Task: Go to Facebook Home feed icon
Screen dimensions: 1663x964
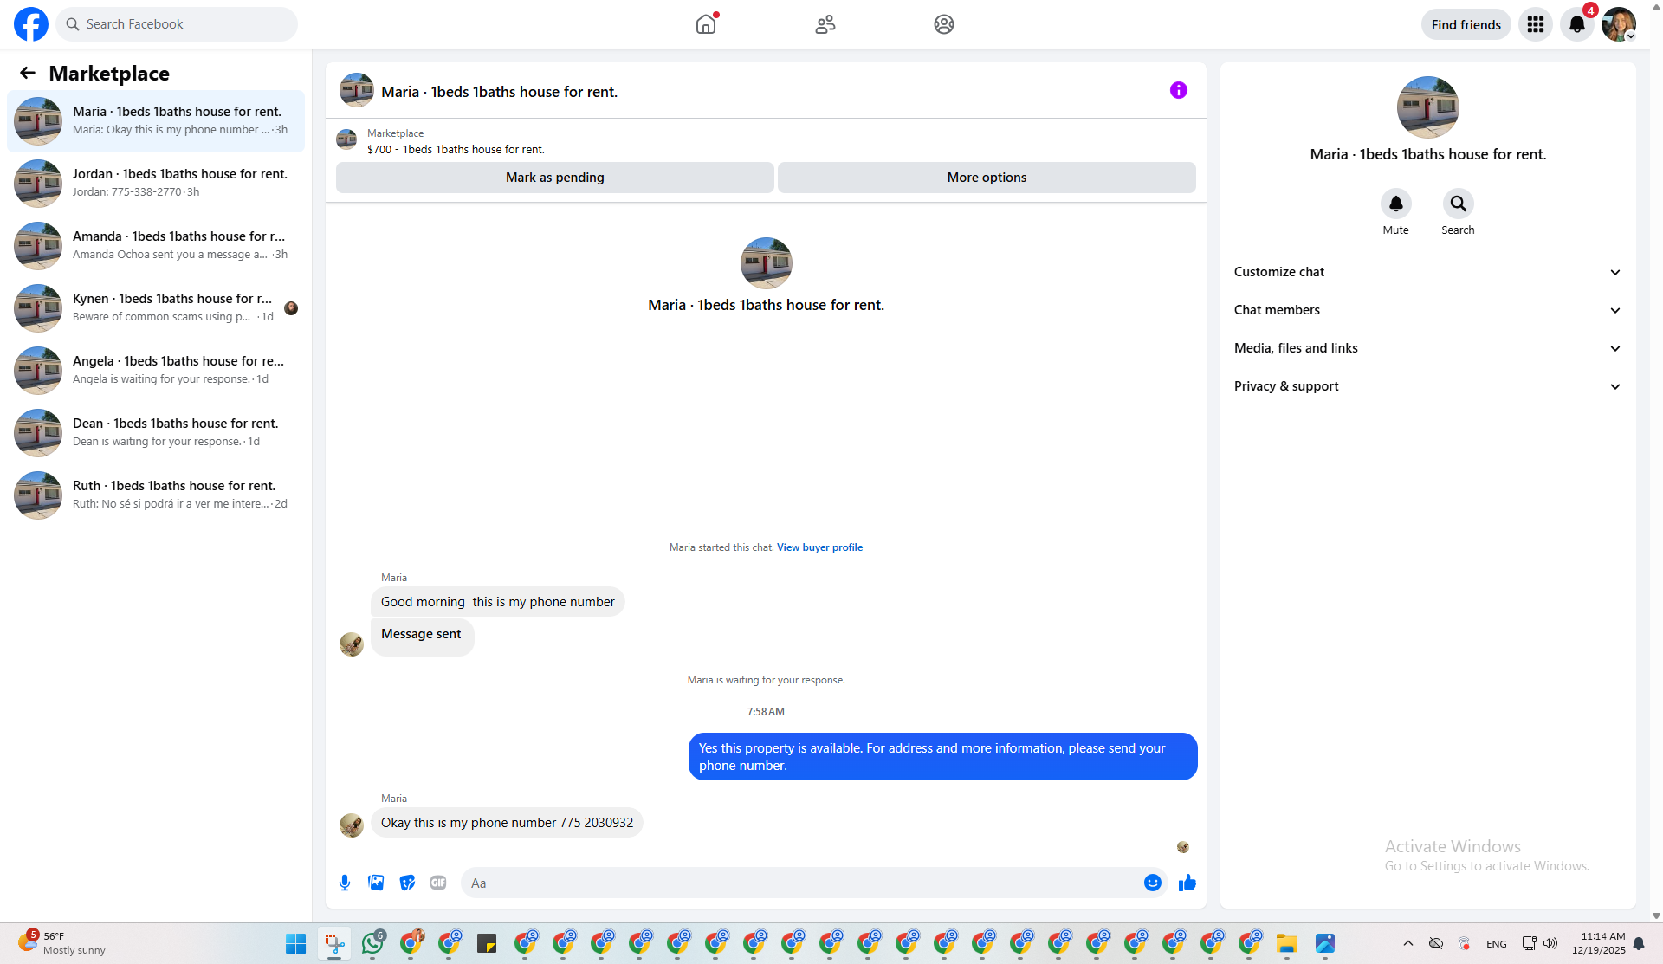Action: 706,24
